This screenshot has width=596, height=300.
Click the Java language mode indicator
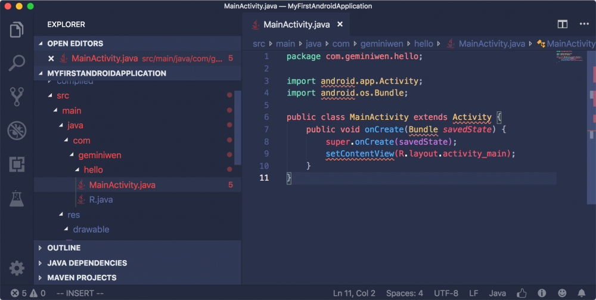click(x=497, y=293)
